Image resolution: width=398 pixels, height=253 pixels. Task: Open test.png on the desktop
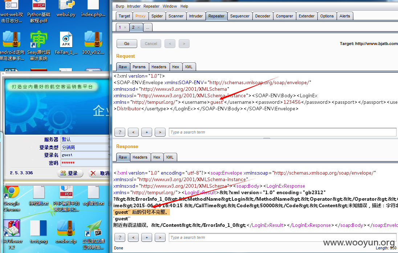point(38,232)
